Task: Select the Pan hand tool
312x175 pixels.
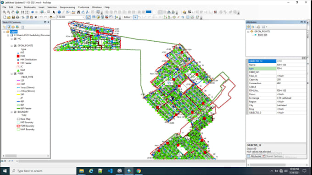Action: coord(13,12)
